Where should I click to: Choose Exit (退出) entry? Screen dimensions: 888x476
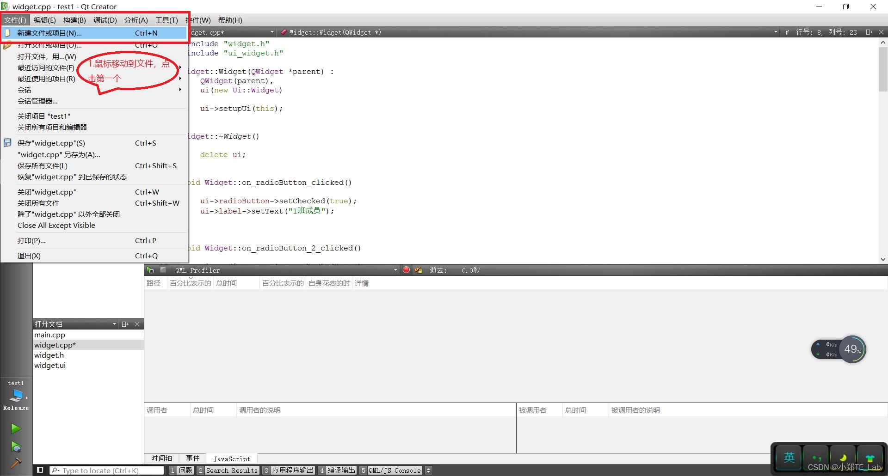click(94, 256)
